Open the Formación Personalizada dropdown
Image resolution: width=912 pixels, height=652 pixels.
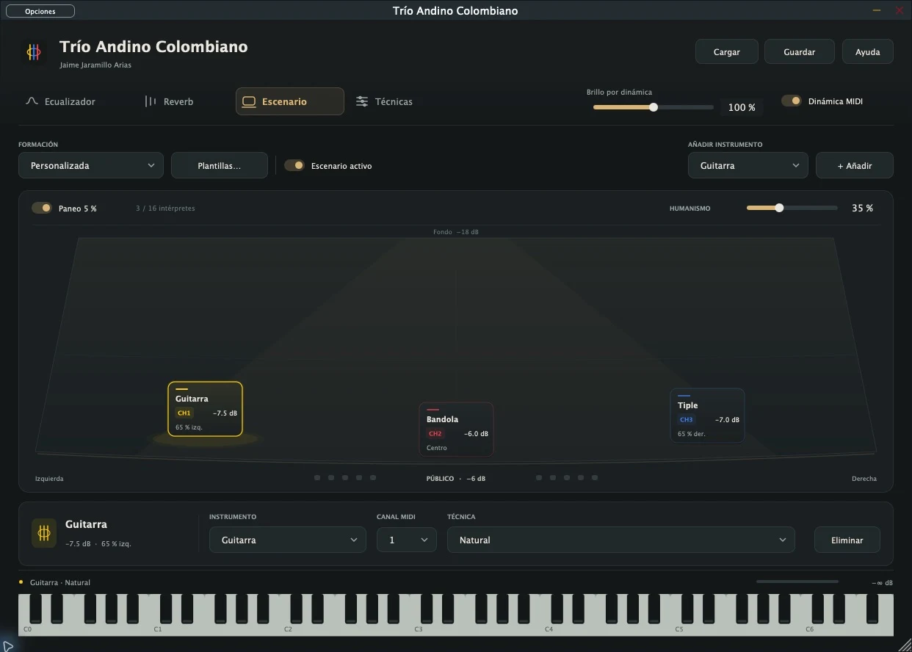pos(91,165)
